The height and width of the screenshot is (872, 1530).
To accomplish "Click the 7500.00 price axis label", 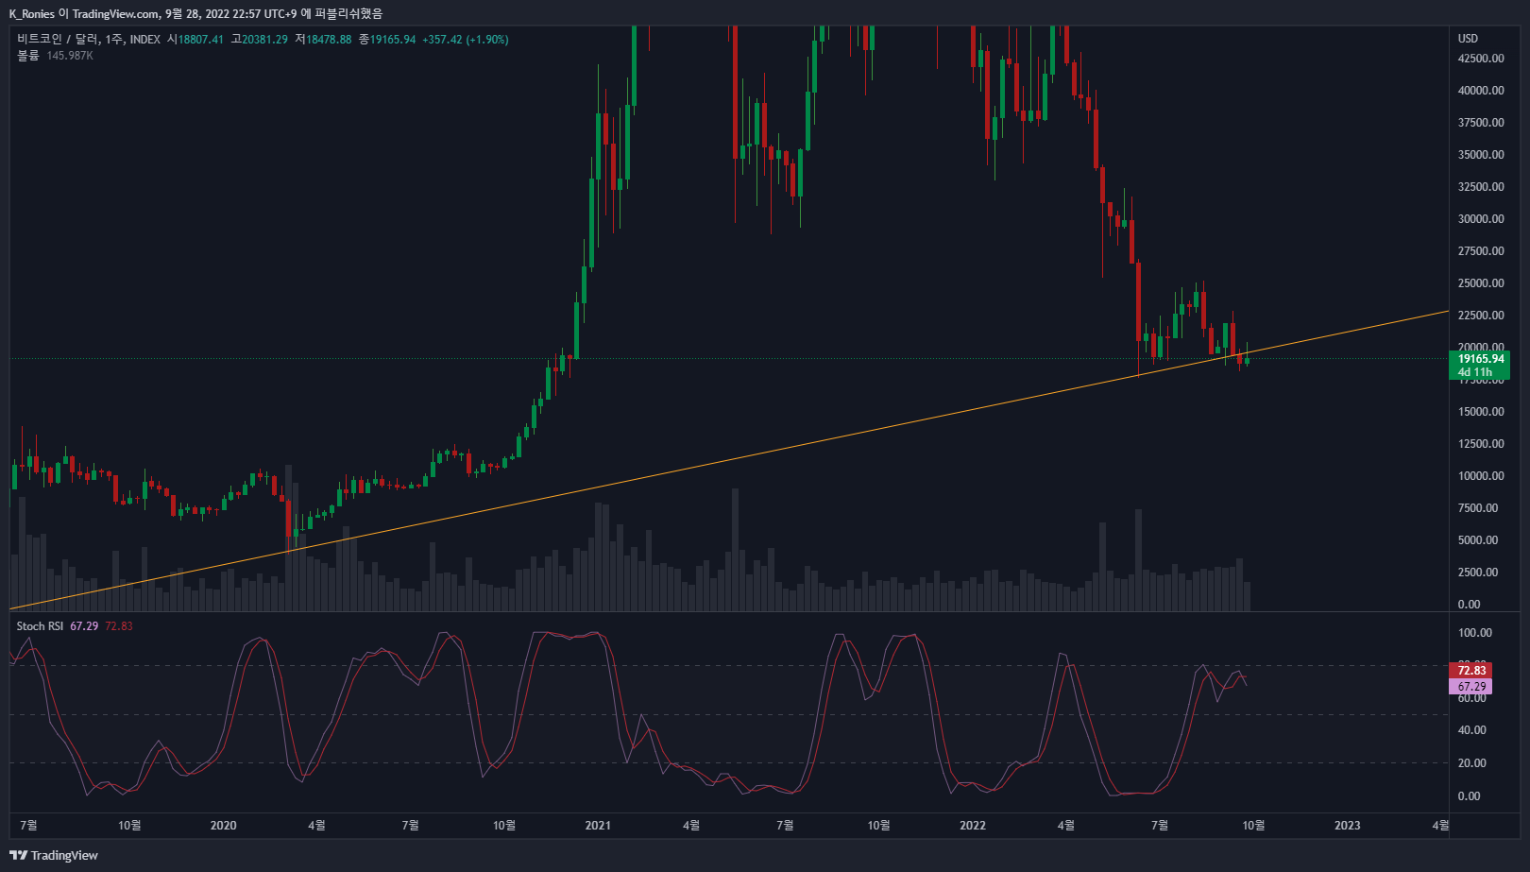I will coord(1478,508).
